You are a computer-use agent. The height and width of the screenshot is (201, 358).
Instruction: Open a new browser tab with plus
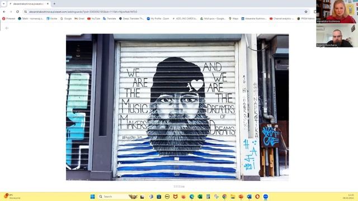tap(54, 4)
